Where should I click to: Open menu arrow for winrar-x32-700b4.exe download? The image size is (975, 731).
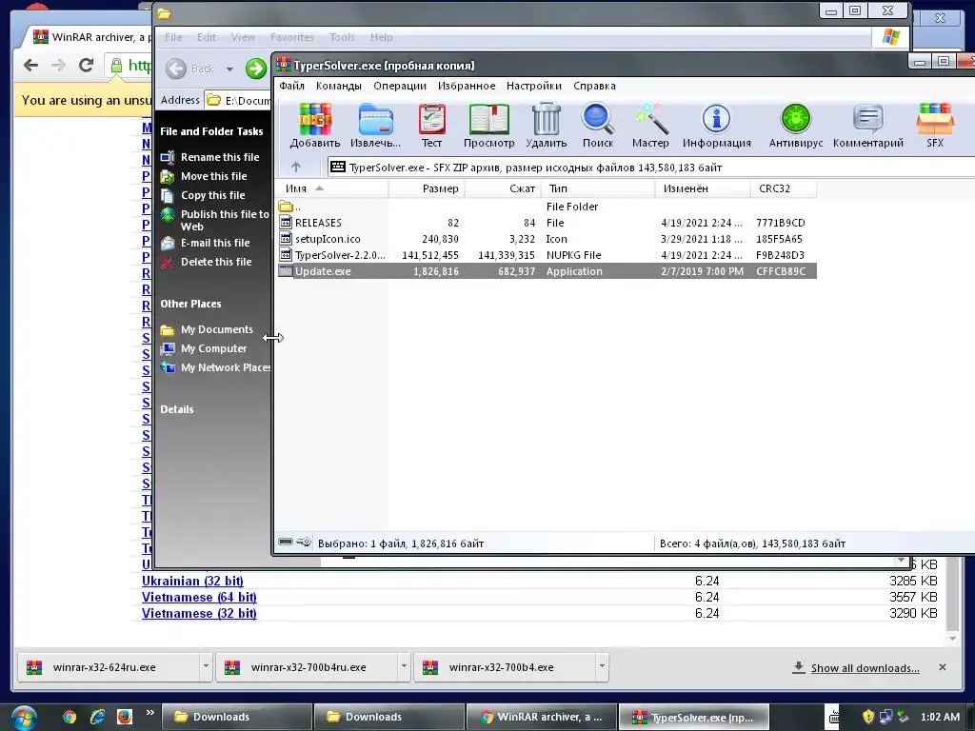pyautogui.click(x=602, y=666)
